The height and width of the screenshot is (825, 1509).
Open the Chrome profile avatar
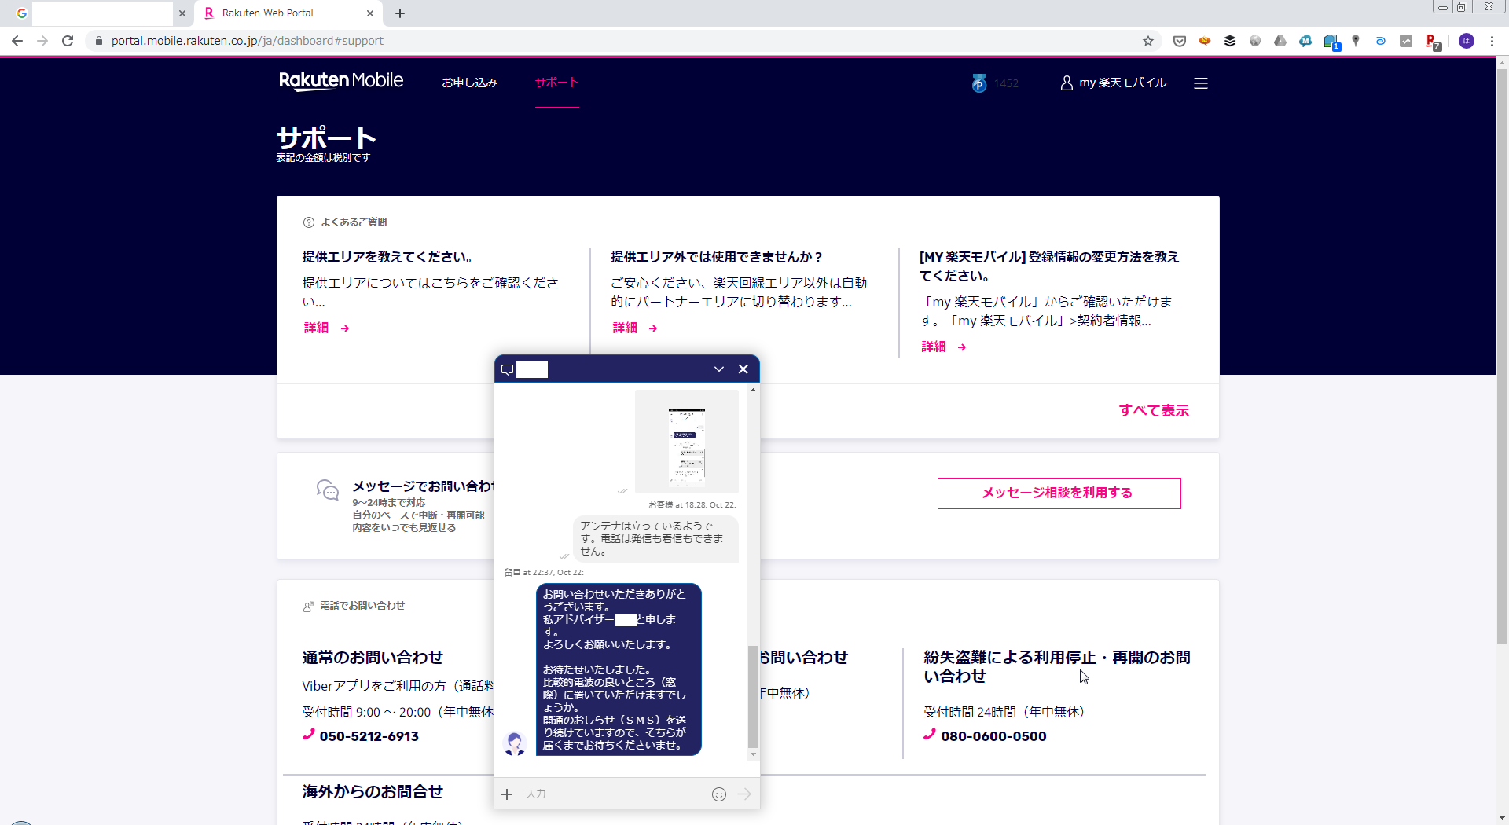pos(1467,41)
